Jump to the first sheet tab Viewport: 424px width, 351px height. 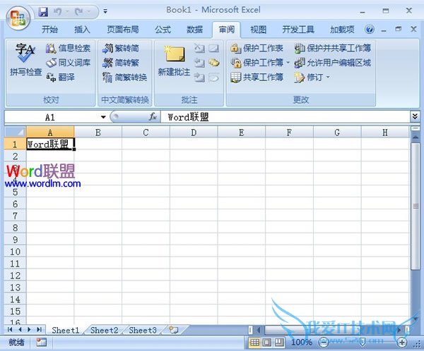coord(10,329)
